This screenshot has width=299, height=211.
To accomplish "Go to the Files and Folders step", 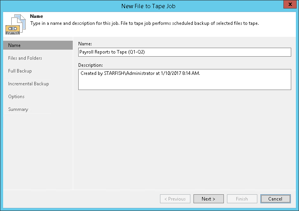I will point(25,58).
